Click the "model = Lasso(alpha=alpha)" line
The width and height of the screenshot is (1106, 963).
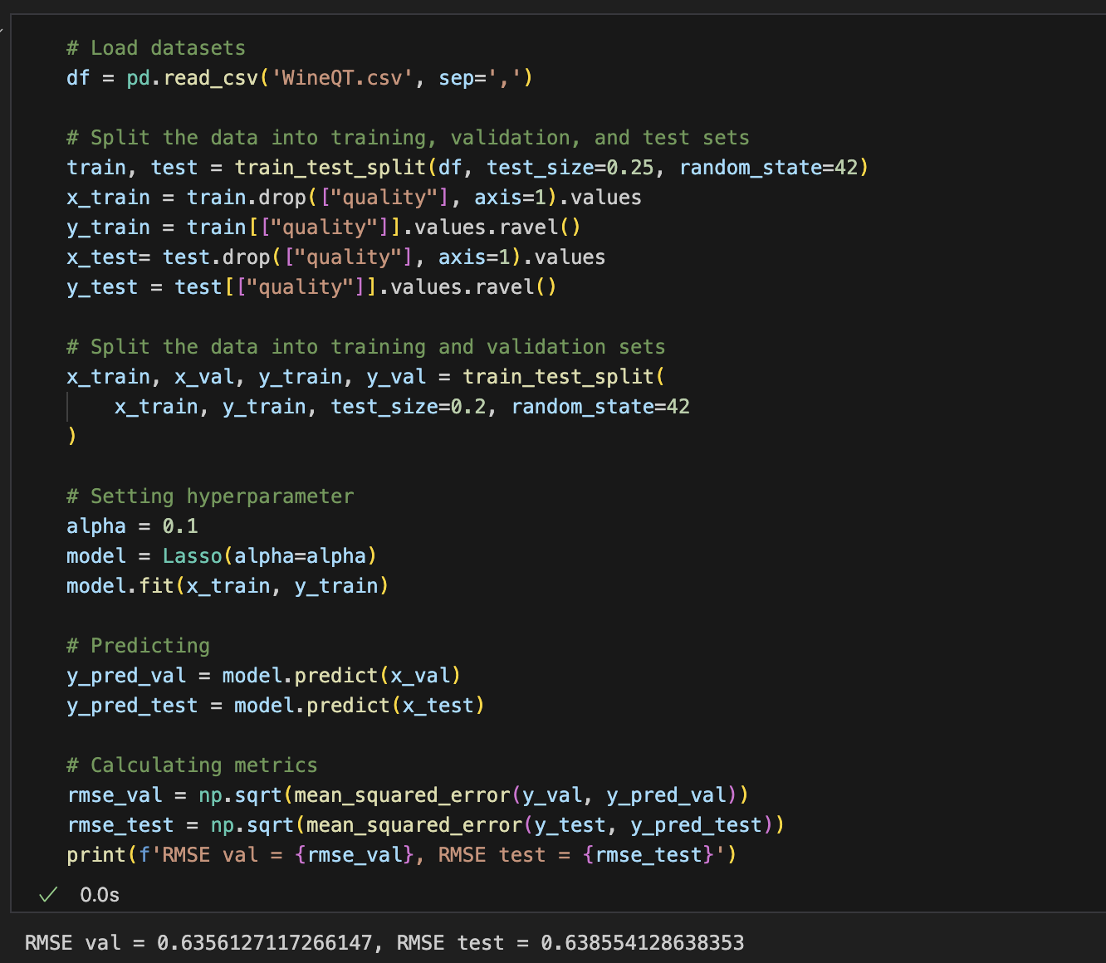pyautogui.click(x=222, y=556)
